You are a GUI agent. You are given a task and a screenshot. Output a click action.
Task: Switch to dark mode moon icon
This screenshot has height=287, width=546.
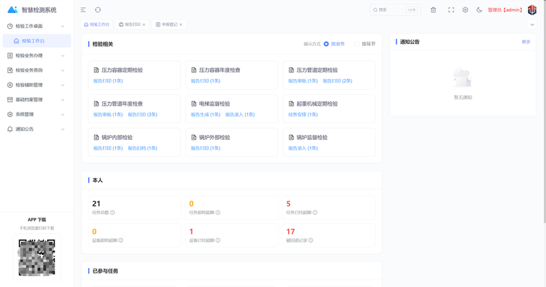click(x=479, y=10)
